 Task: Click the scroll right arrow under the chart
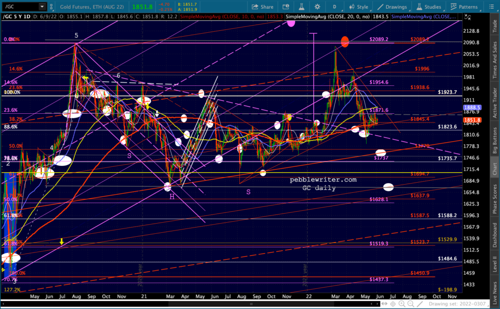[377, 304]
